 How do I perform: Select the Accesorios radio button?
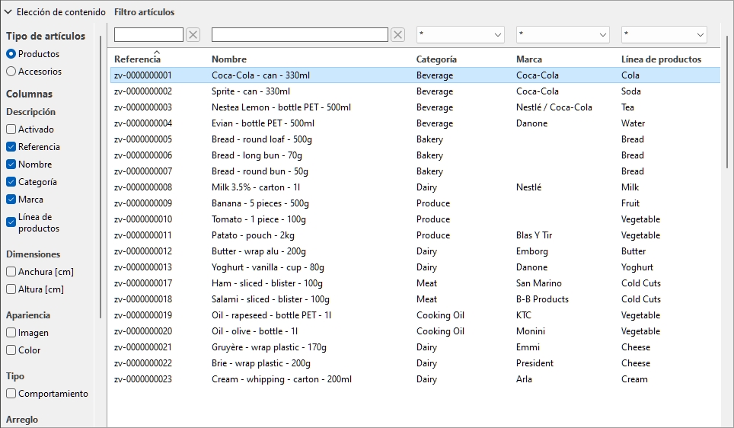coord(11,72)
